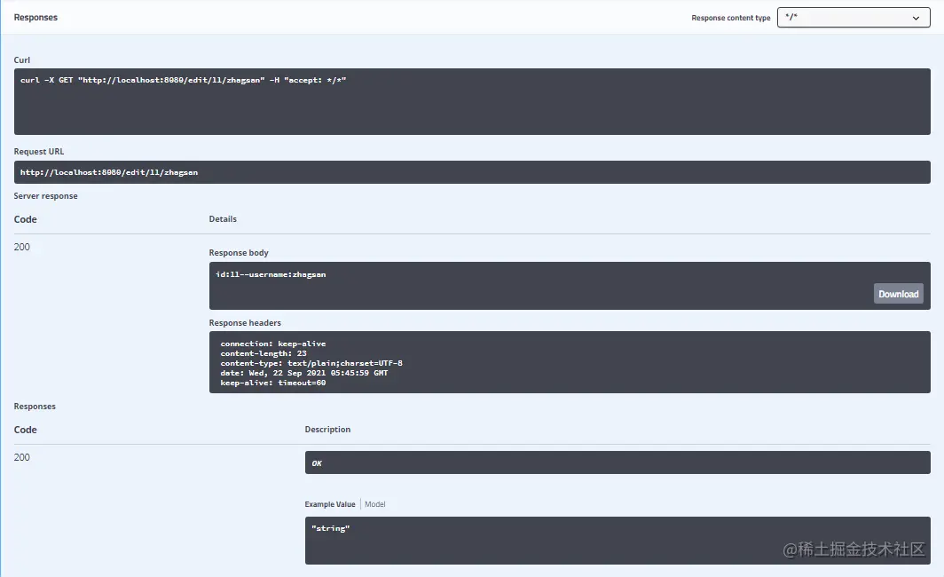
Task: Click the curl command text block
Action: point(472,101)
